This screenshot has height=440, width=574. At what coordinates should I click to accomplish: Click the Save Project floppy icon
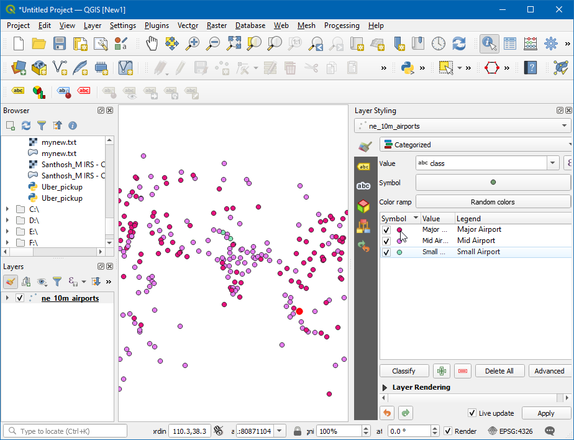click(59, 44)
